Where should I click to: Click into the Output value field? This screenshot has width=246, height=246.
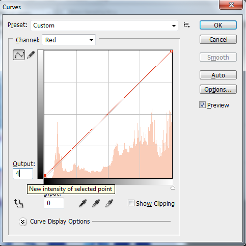23,174
